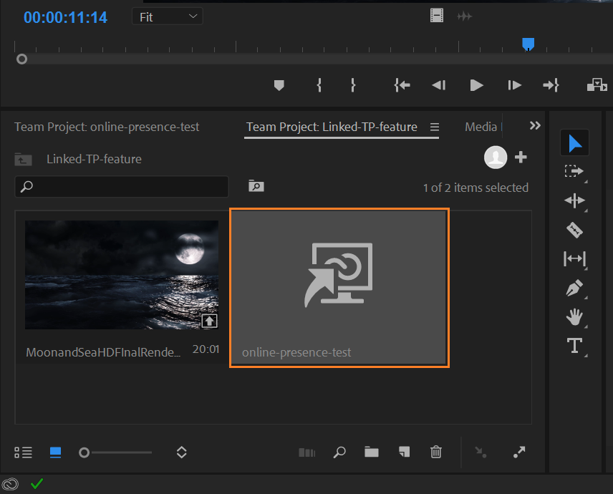The width and height of the screenshot is (613, 494).
Task: Click the Play button in the monitor
Action: point(476,85)
